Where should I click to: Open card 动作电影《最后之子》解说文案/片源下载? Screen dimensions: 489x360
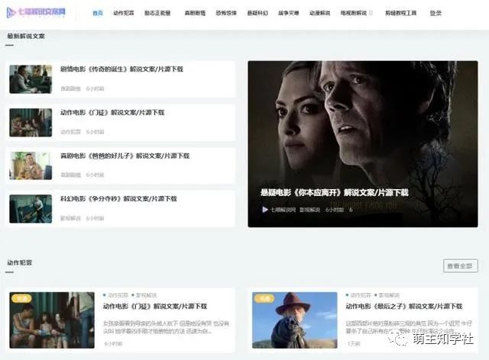[404, 307]
